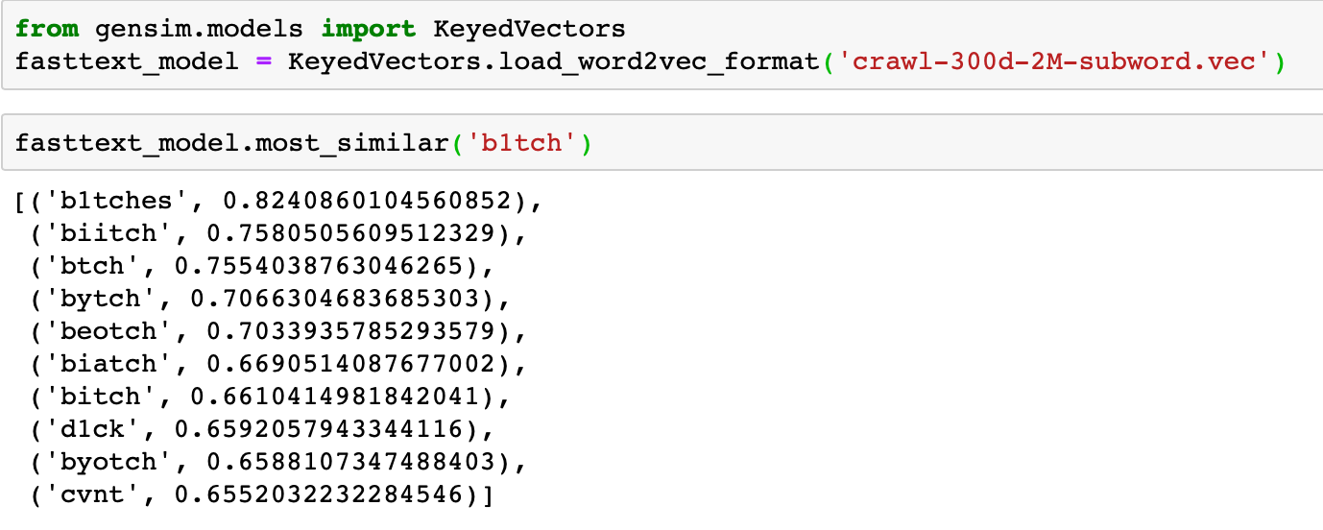This screenshot has width=1323, height=530.
Task: Click the 'fasttext_model' variable on assignment line
Action: (127, 61)
